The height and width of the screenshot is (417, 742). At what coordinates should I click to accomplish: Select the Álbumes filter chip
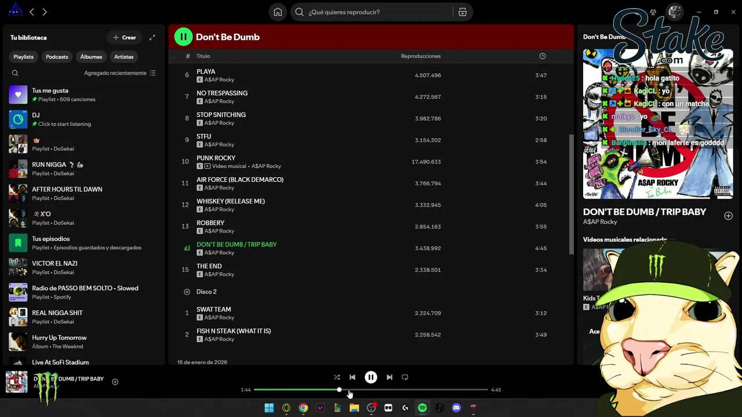click(91, 57)
